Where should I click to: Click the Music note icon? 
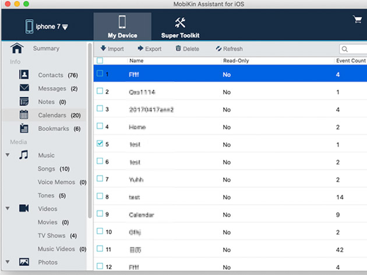tap(24, 155)
